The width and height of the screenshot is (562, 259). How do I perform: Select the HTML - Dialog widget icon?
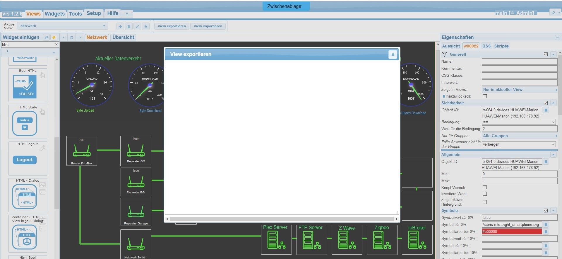tap(25, 197)
